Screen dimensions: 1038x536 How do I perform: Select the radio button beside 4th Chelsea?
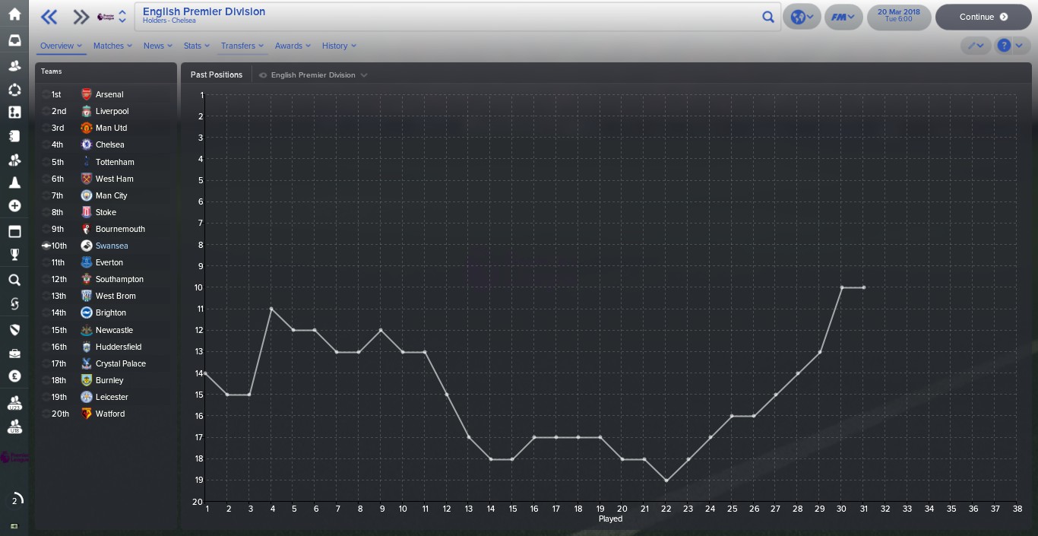(x=46, y=144)
